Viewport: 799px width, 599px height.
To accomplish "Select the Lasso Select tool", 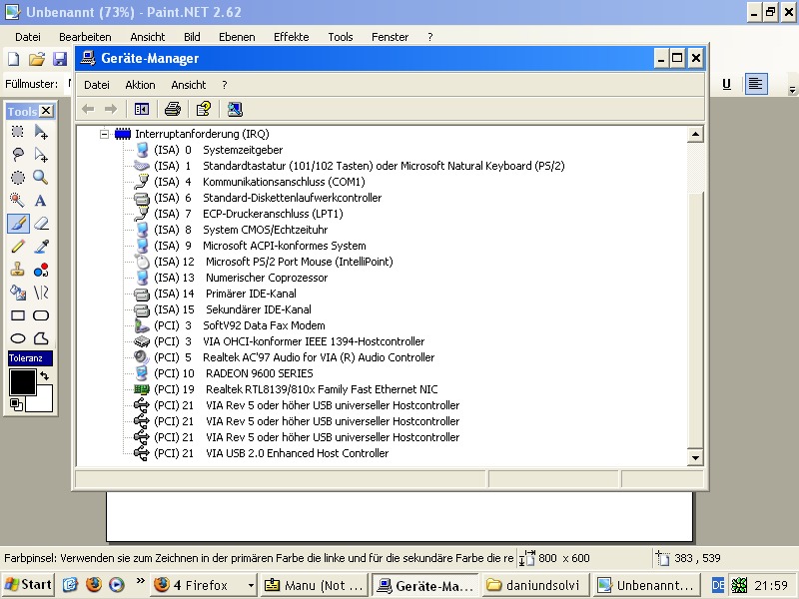I will 18,155.
